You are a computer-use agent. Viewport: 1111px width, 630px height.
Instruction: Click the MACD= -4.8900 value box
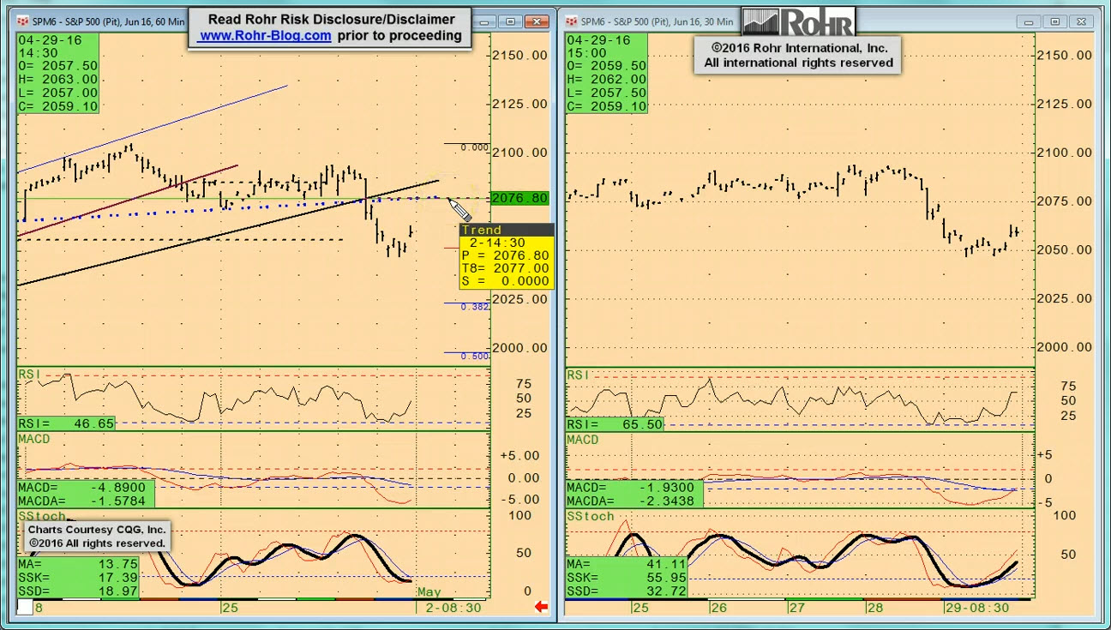click(x=86, y=488)
